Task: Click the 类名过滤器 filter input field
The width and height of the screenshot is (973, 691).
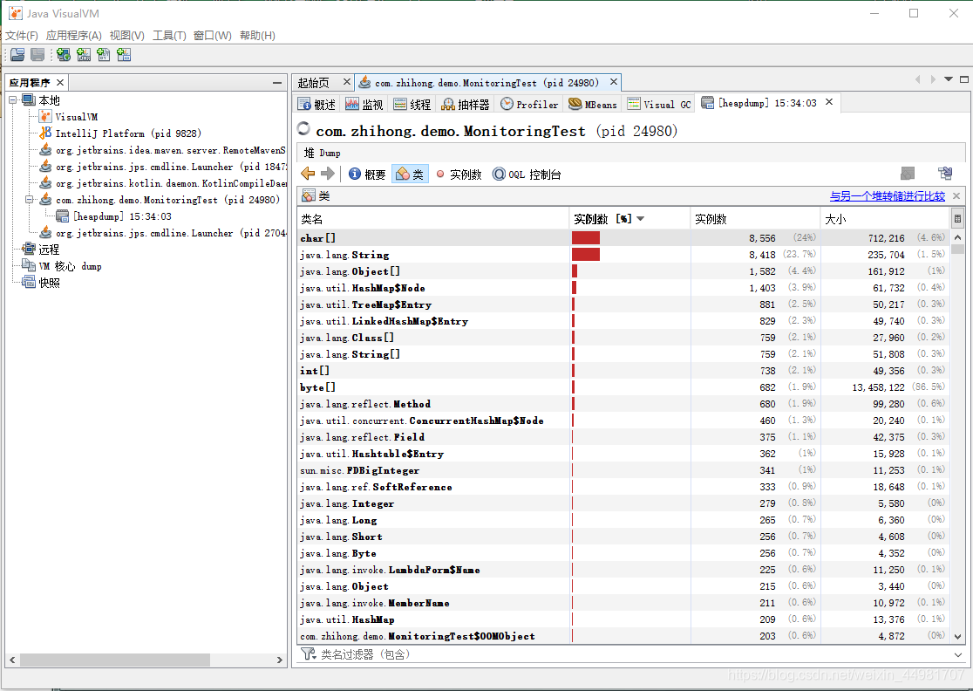Action: coord(635,654)
